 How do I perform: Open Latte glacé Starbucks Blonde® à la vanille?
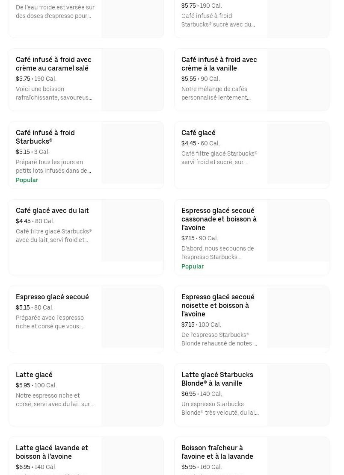pyautogui.click(x=217, y=379)
